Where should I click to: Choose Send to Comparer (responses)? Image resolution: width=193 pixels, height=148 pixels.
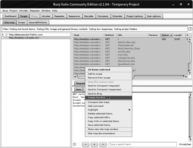108,90
